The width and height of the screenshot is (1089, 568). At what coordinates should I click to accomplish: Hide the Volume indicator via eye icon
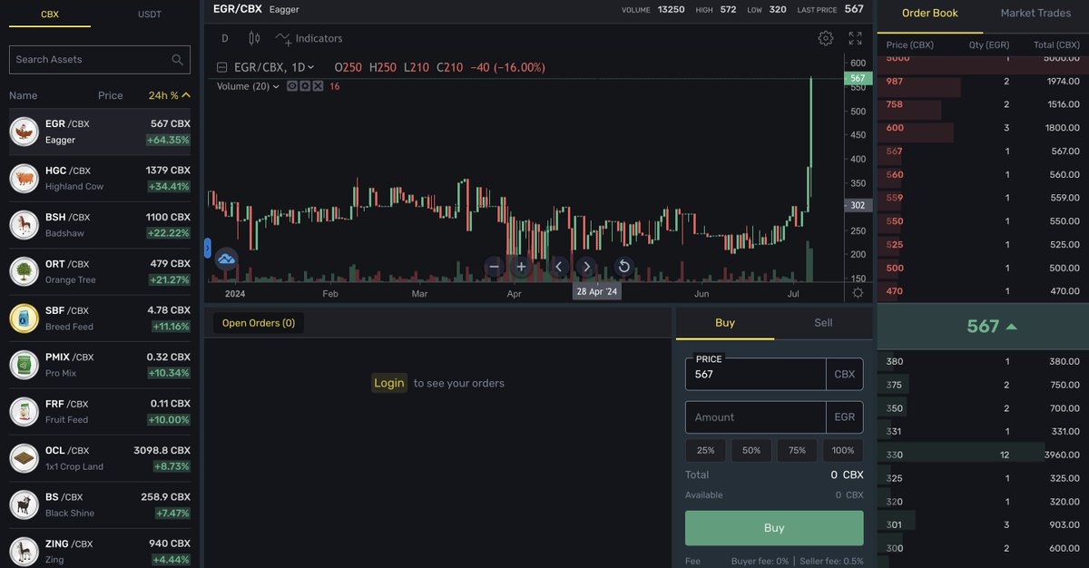pyautogui.click(x=292, y=86)
